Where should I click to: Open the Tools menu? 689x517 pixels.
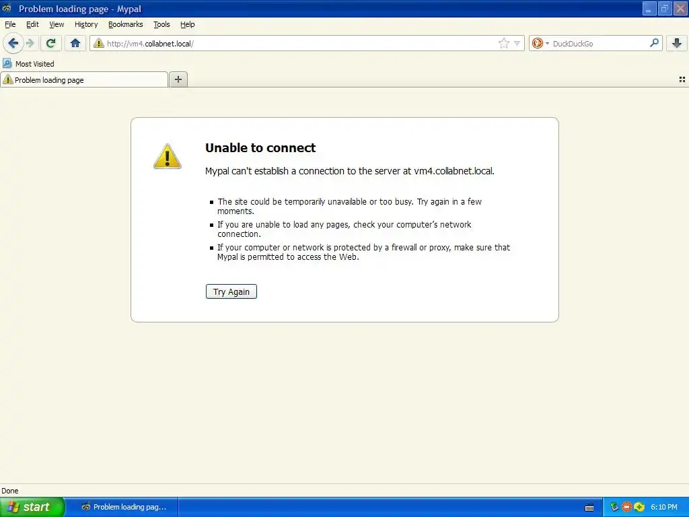pos(161,24)
